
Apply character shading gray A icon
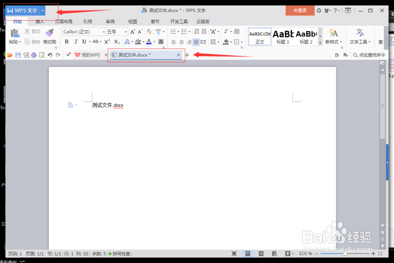point(161,42)
